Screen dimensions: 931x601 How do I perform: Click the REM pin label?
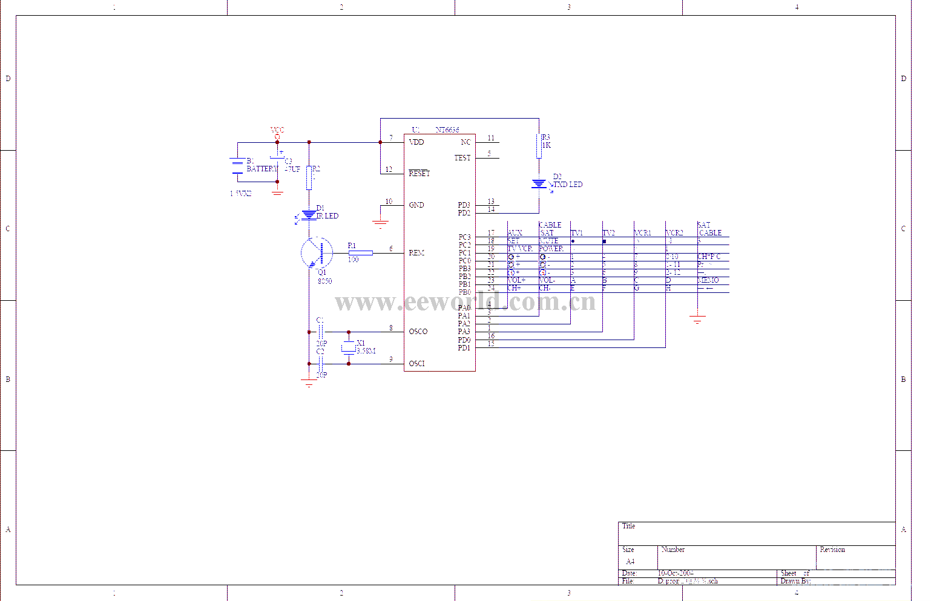tap(416, 253)
